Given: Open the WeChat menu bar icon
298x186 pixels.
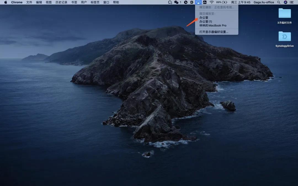Looking at the screenshot, I should tap(177, 2).
